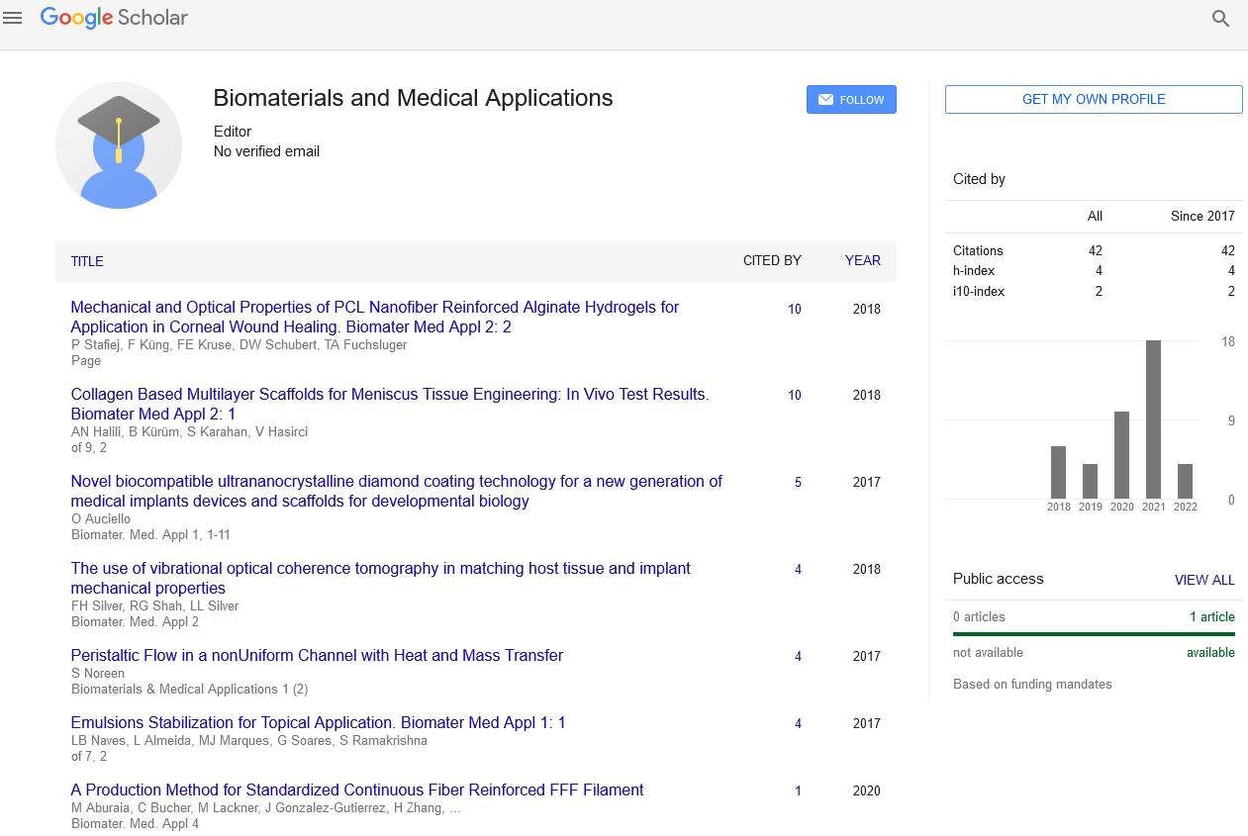Click the Public access heading

pyautogui.click(x=998, y=579)
